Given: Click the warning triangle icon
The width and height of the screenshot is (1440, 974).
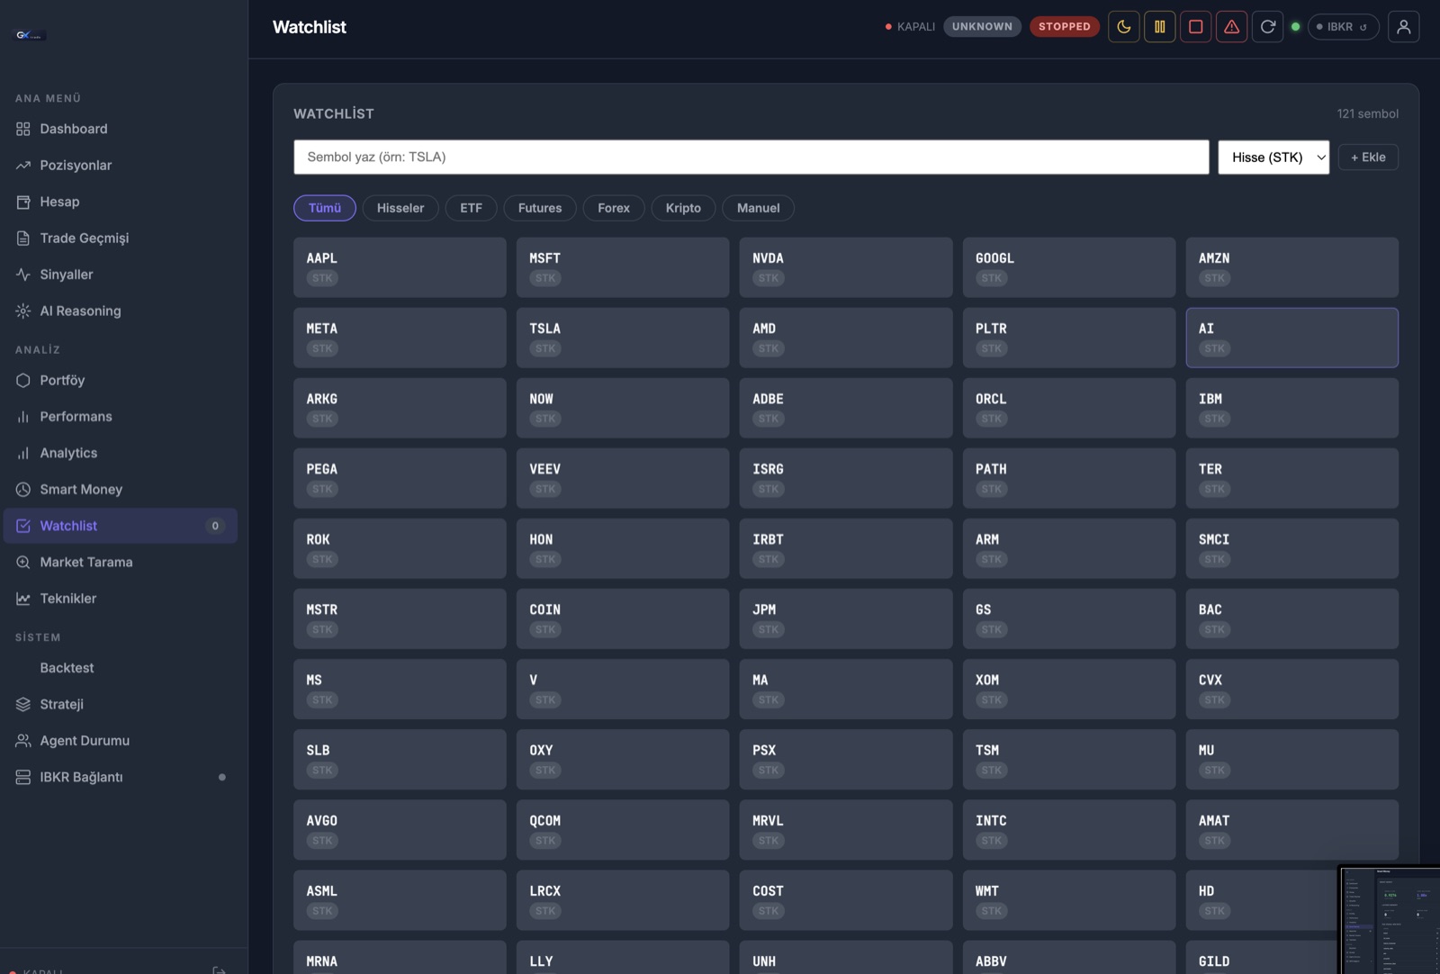Looking at the screenshot, I should [x=1232, y=27].
